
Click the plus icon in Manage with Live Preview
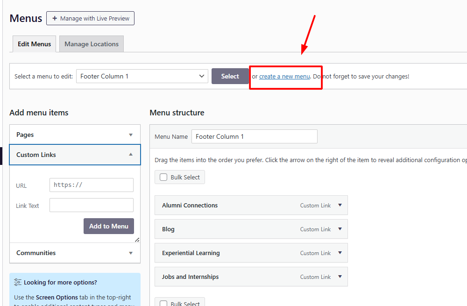coord(55,19)
